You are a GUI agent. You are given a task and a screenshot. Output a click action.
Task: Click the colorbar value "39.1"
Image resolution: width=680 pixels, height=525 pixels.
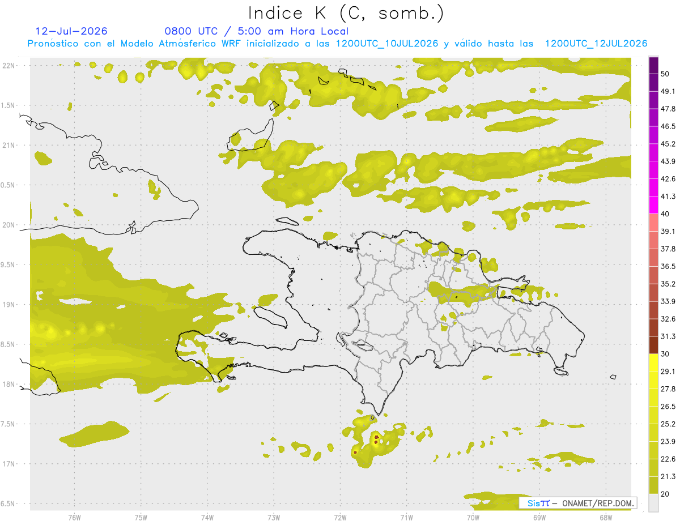point(668,231)
